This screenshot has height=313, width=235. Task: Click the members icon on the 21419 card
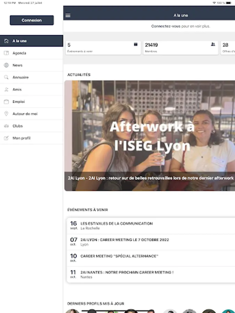tap(213, 44)
